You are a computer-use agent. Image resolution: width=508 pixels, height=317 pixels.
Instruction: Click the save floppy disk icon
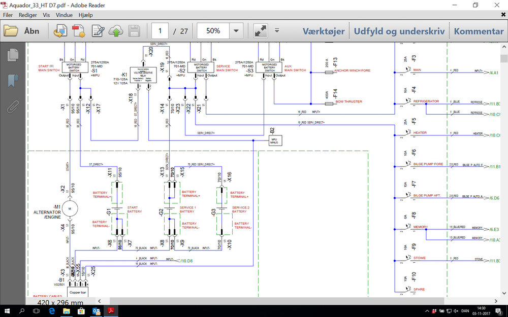pos(134,31)
